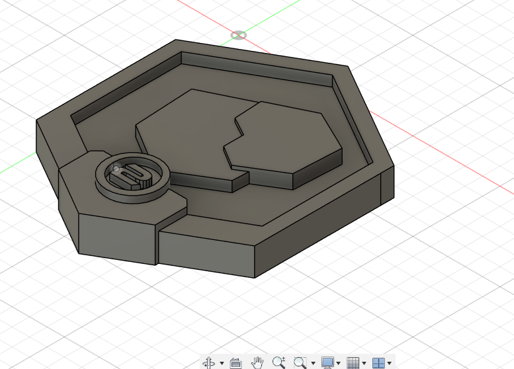The width and height of the screenshot is (514, 369).
Task: Select the small raised hexagon face
Action: (288, 138)
